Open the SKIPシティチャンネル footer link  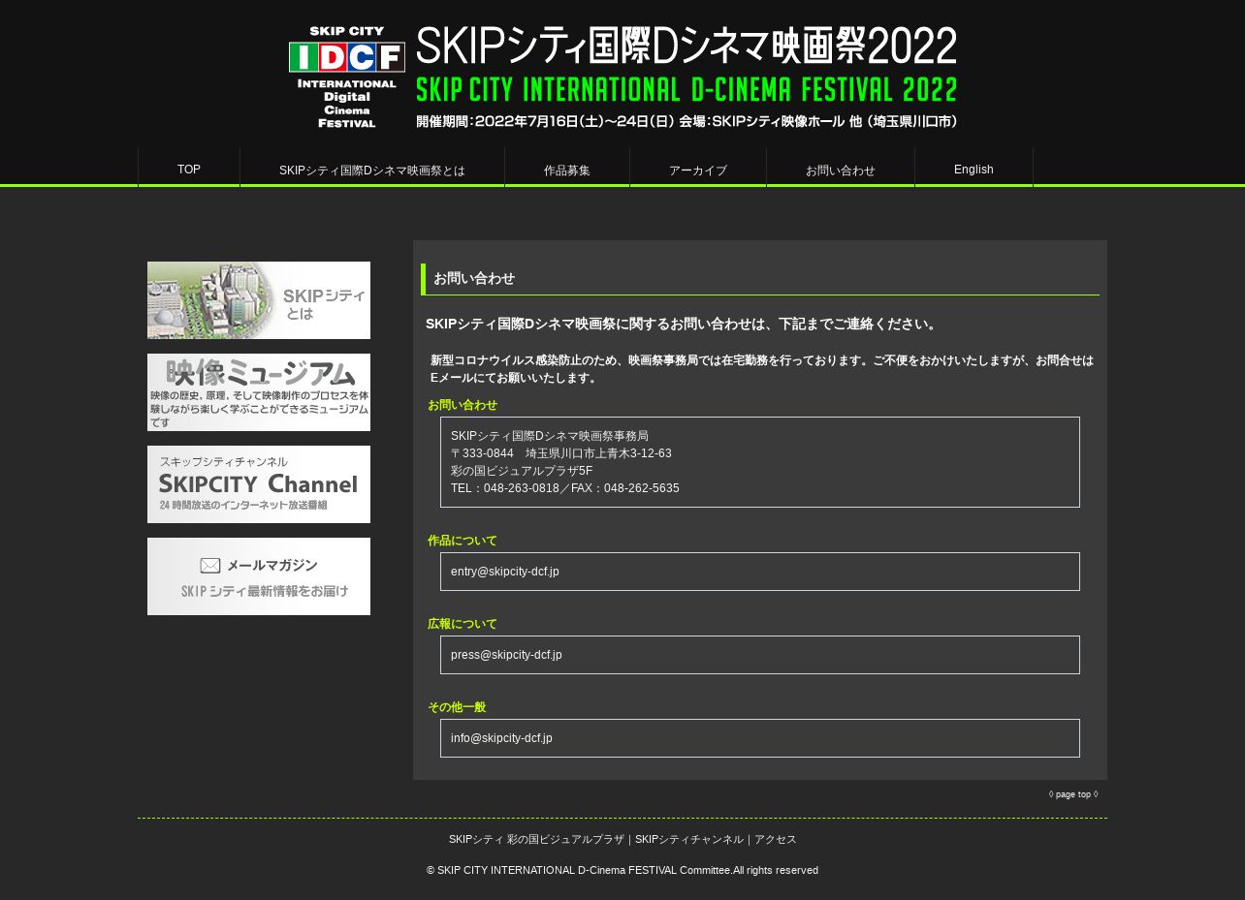tap(689, 839)
